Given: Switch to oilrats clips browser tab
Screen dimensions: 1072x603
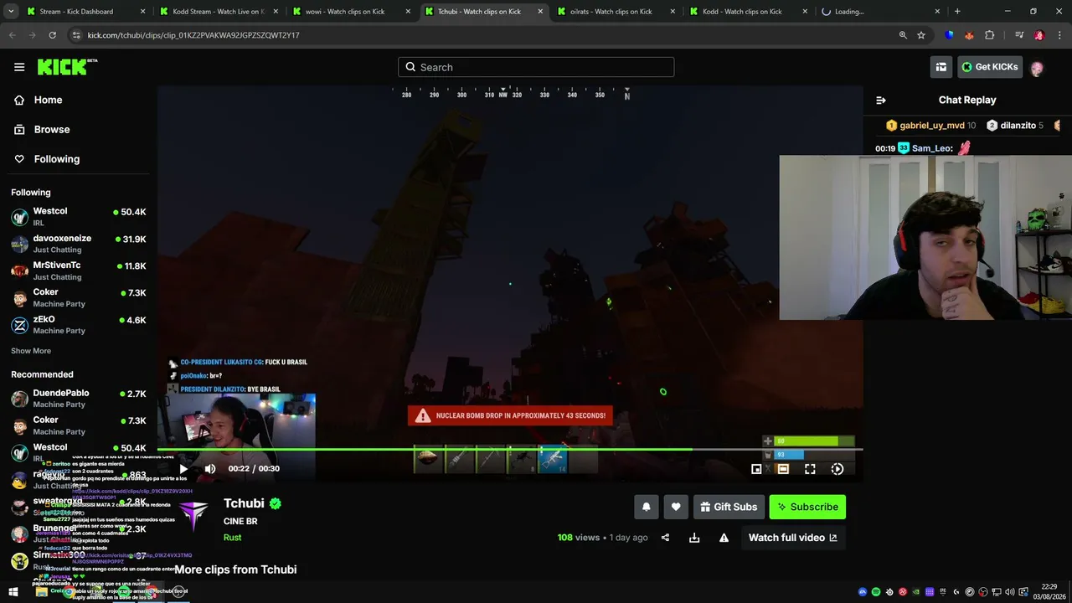Looking at the screenshot, I should click(x=615, y=12).
